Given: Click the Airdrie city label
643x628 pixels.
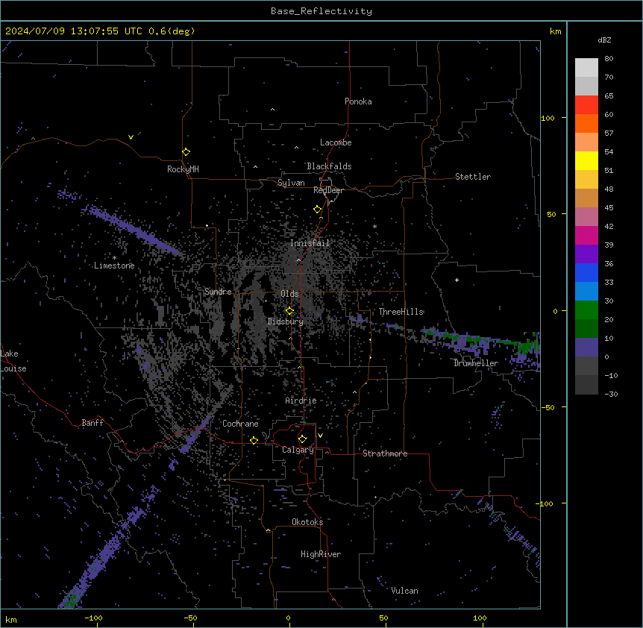Looking at the screenshot, I should click(301, 401).
